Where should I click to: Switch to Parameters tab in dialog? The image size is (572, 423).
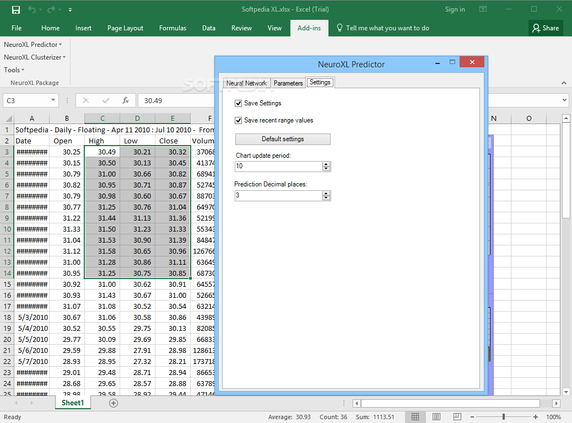click(288, 83)
